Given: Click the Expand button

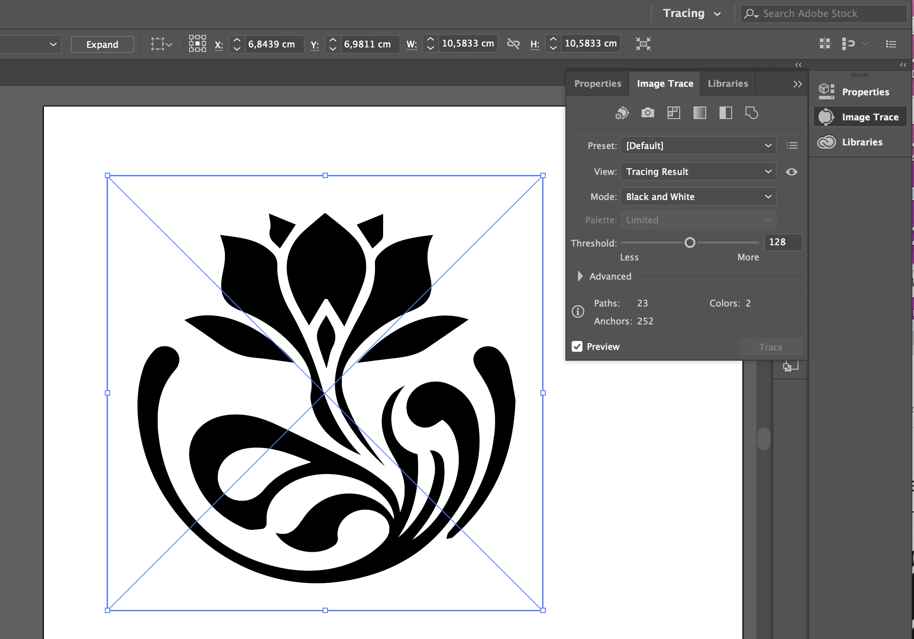Looking at the screenshot, I should pos(102,44).
